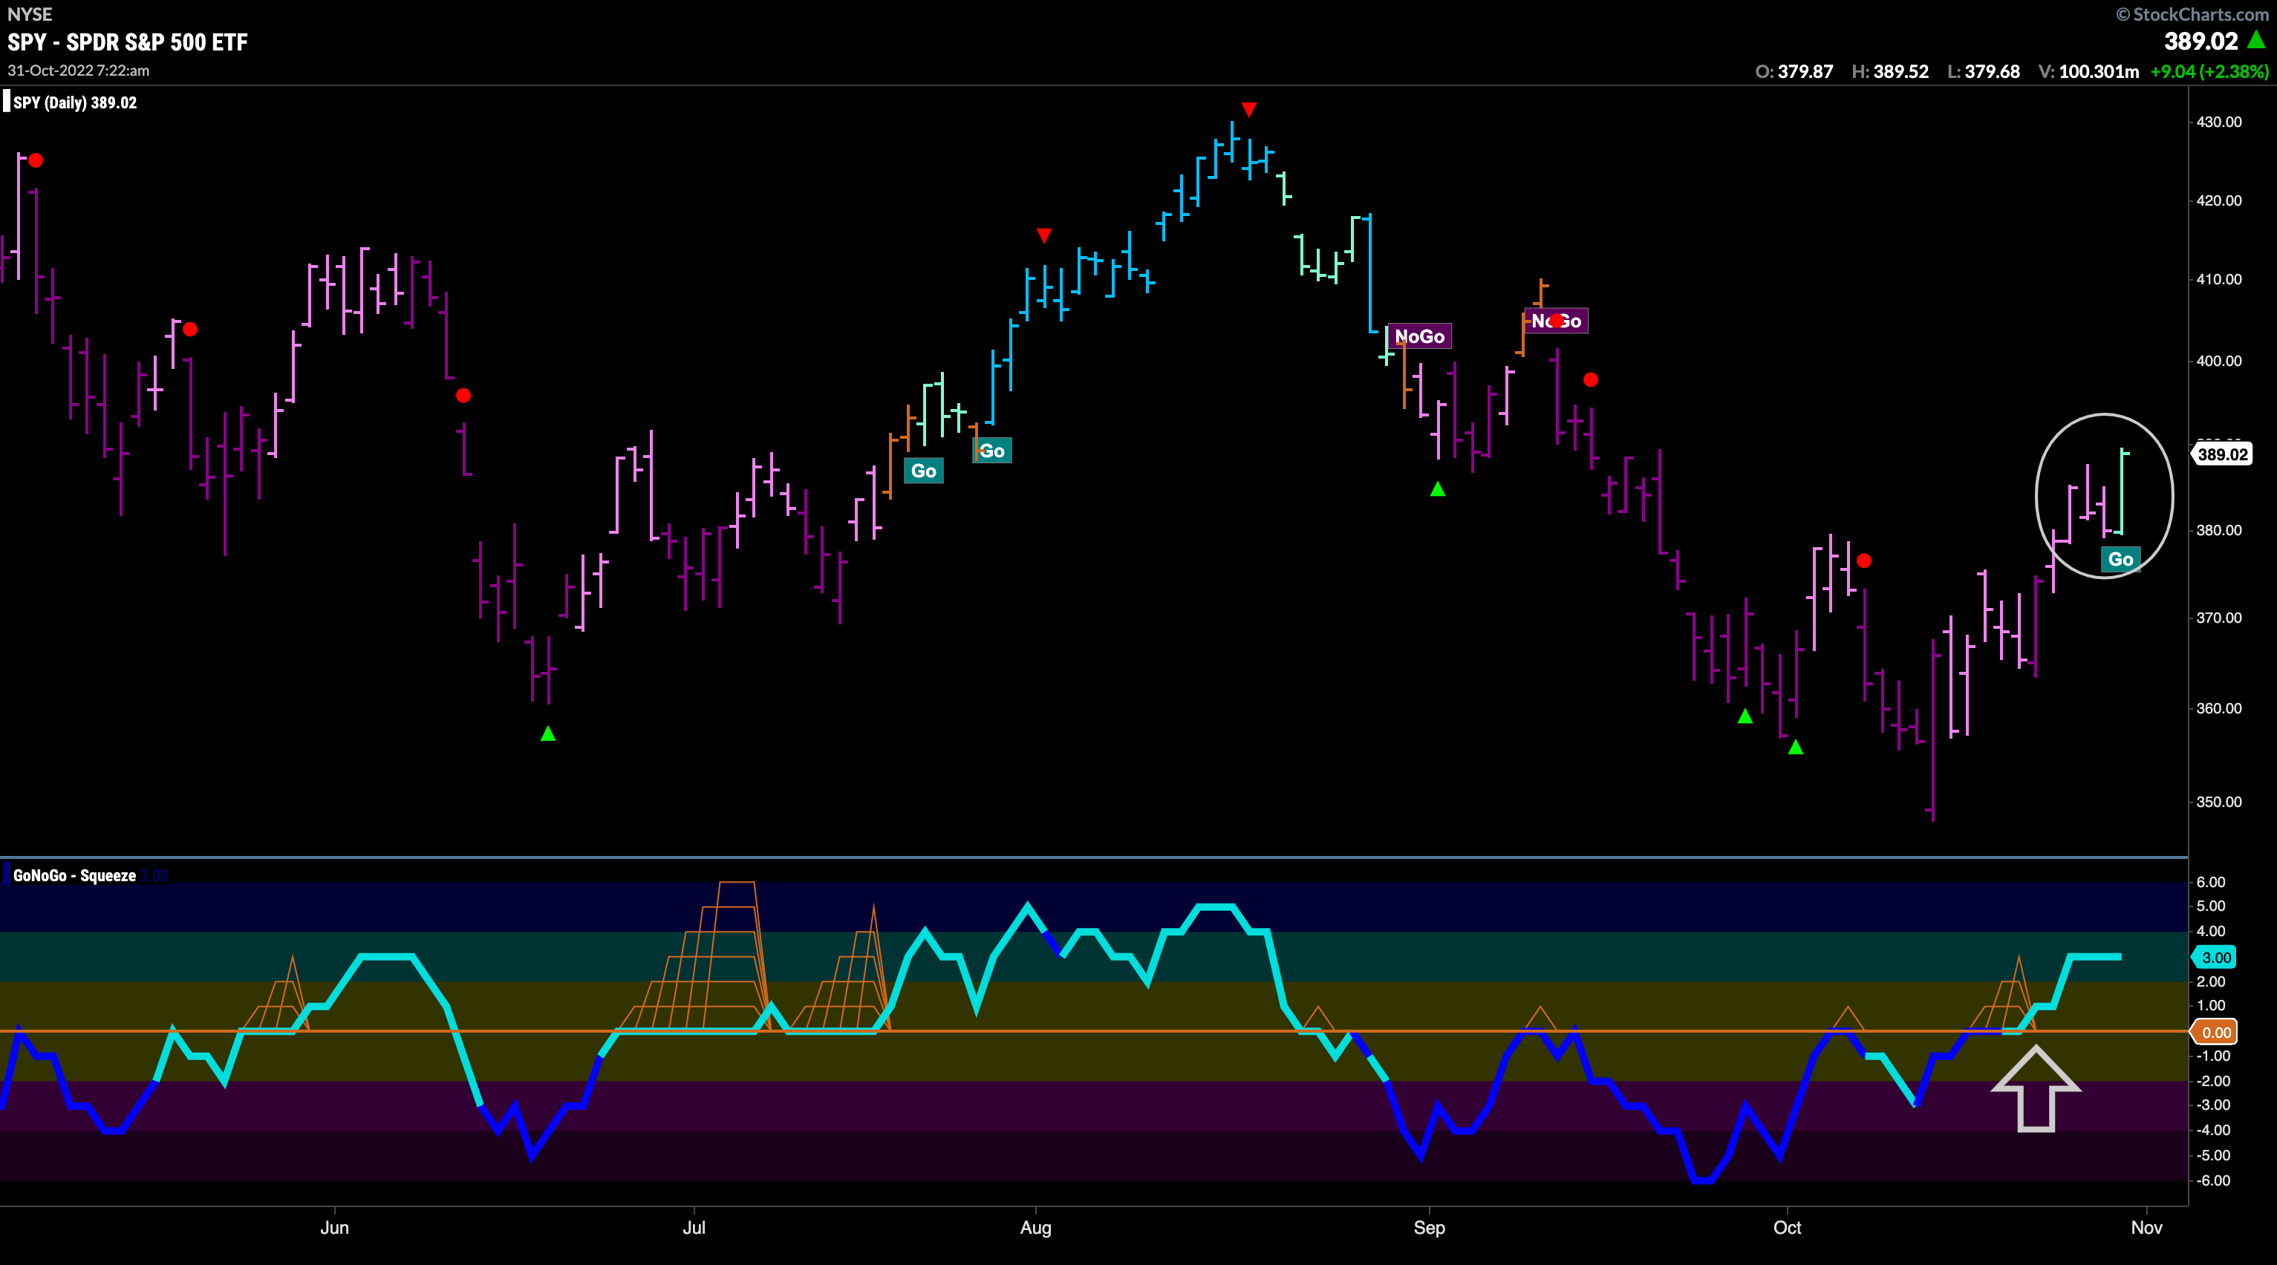
Task: Click the green up-triangle marker in early September
Action: [x=1437, y=488]
